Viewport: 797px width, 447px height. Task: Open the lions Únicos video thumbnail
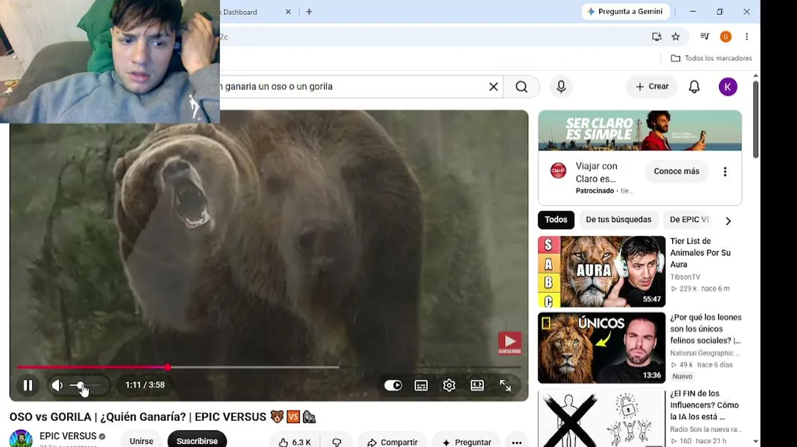click(601, 348)
